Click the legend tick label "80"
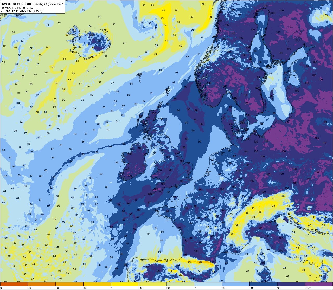Screen dimensions: 333x290 pyautogui.click(x=223, y=288)
